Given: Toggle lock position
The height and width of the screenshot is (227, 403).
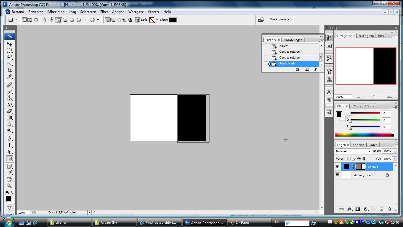Looking at the screenshot, I should [359, 159].
